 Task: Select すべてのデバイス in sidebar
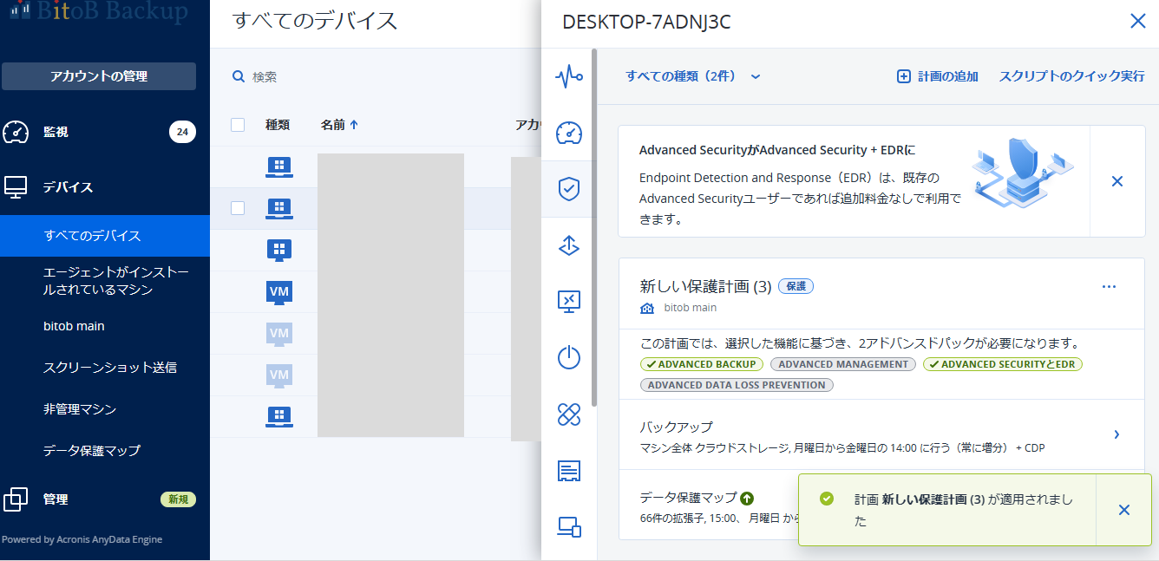[x=105, y=236]
